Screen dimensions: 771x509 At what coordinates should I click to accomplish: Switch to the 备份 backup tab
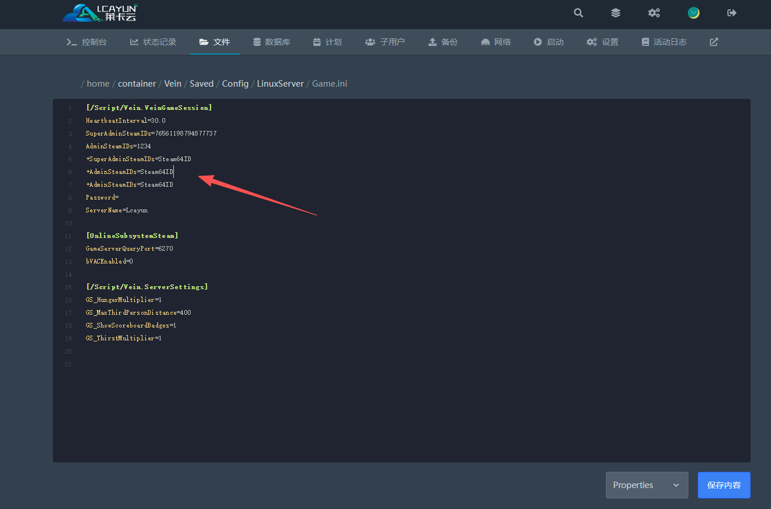443,42
